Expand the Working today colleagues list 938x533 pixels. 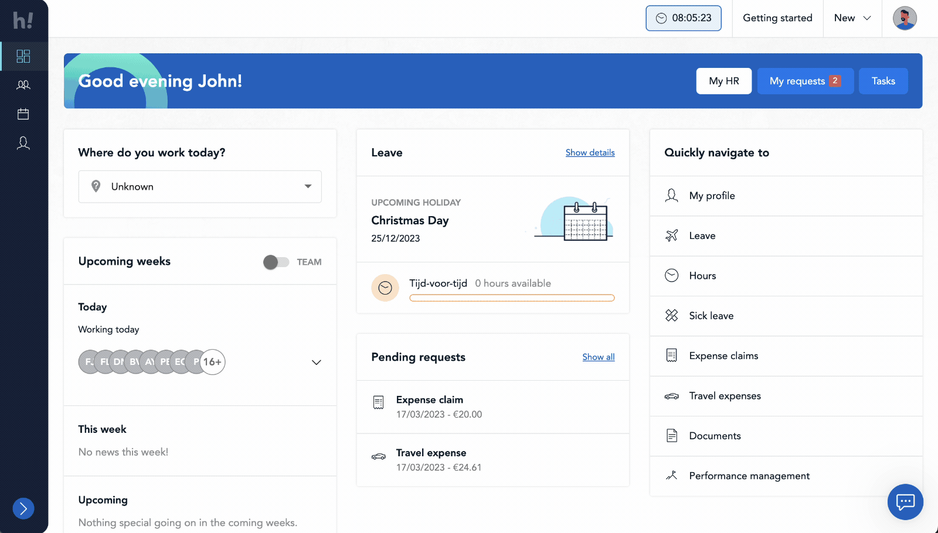click(317, 362)
